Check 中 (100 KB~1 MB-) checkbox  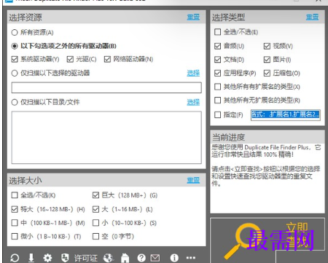coord(15,223)
